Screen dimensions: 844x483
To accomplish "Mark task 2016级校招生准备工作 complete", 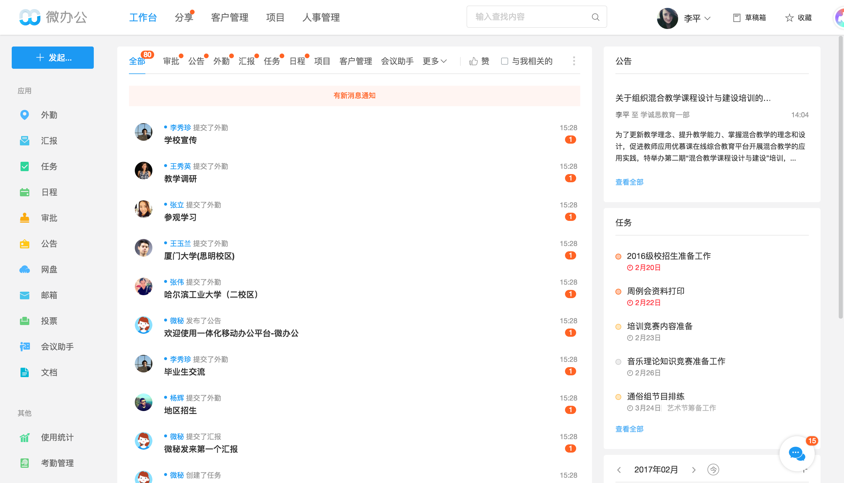I will [618, 257].
